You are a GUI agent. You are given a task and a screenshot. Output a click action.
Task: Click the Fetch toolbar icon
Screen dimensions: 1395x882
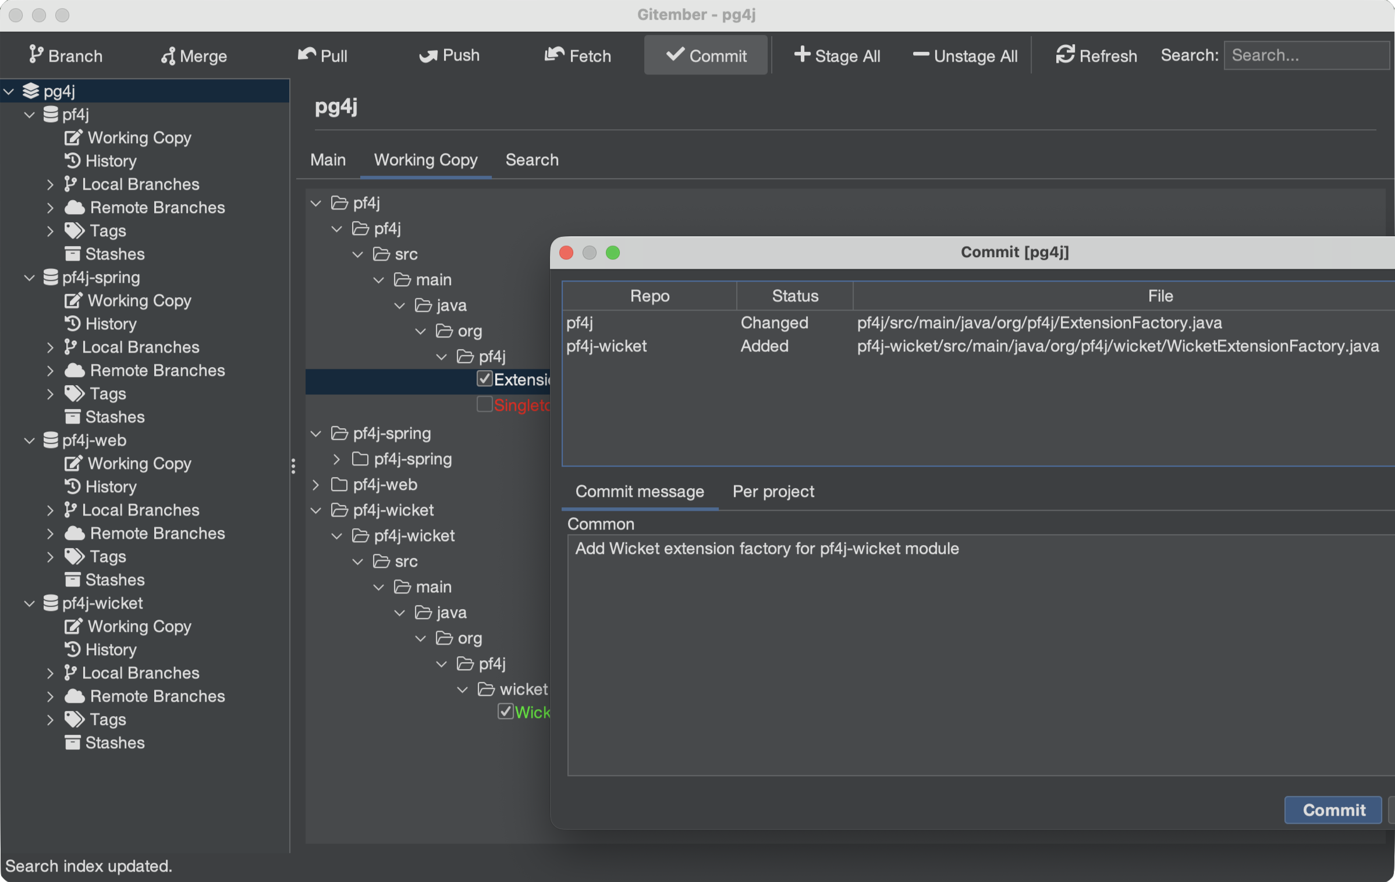555,55
